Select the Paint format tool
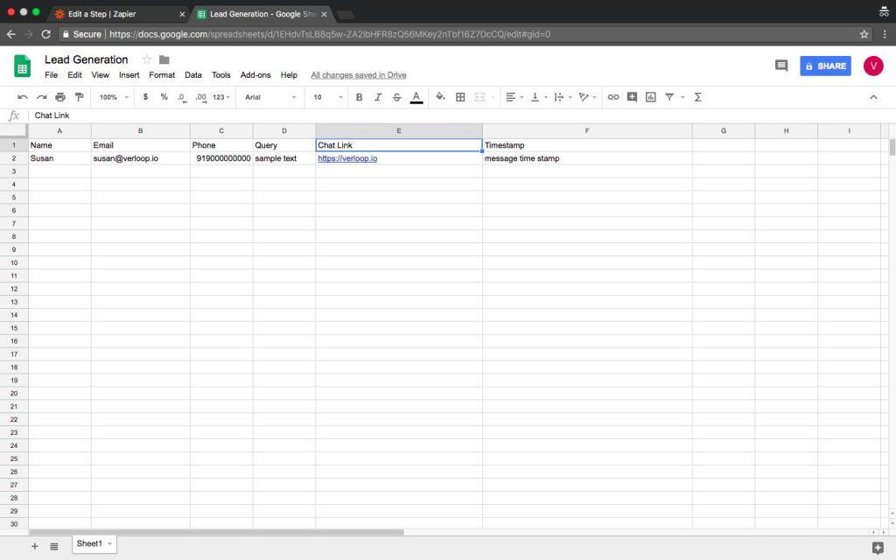Screen dimensions: 896x560 point(80,97)
